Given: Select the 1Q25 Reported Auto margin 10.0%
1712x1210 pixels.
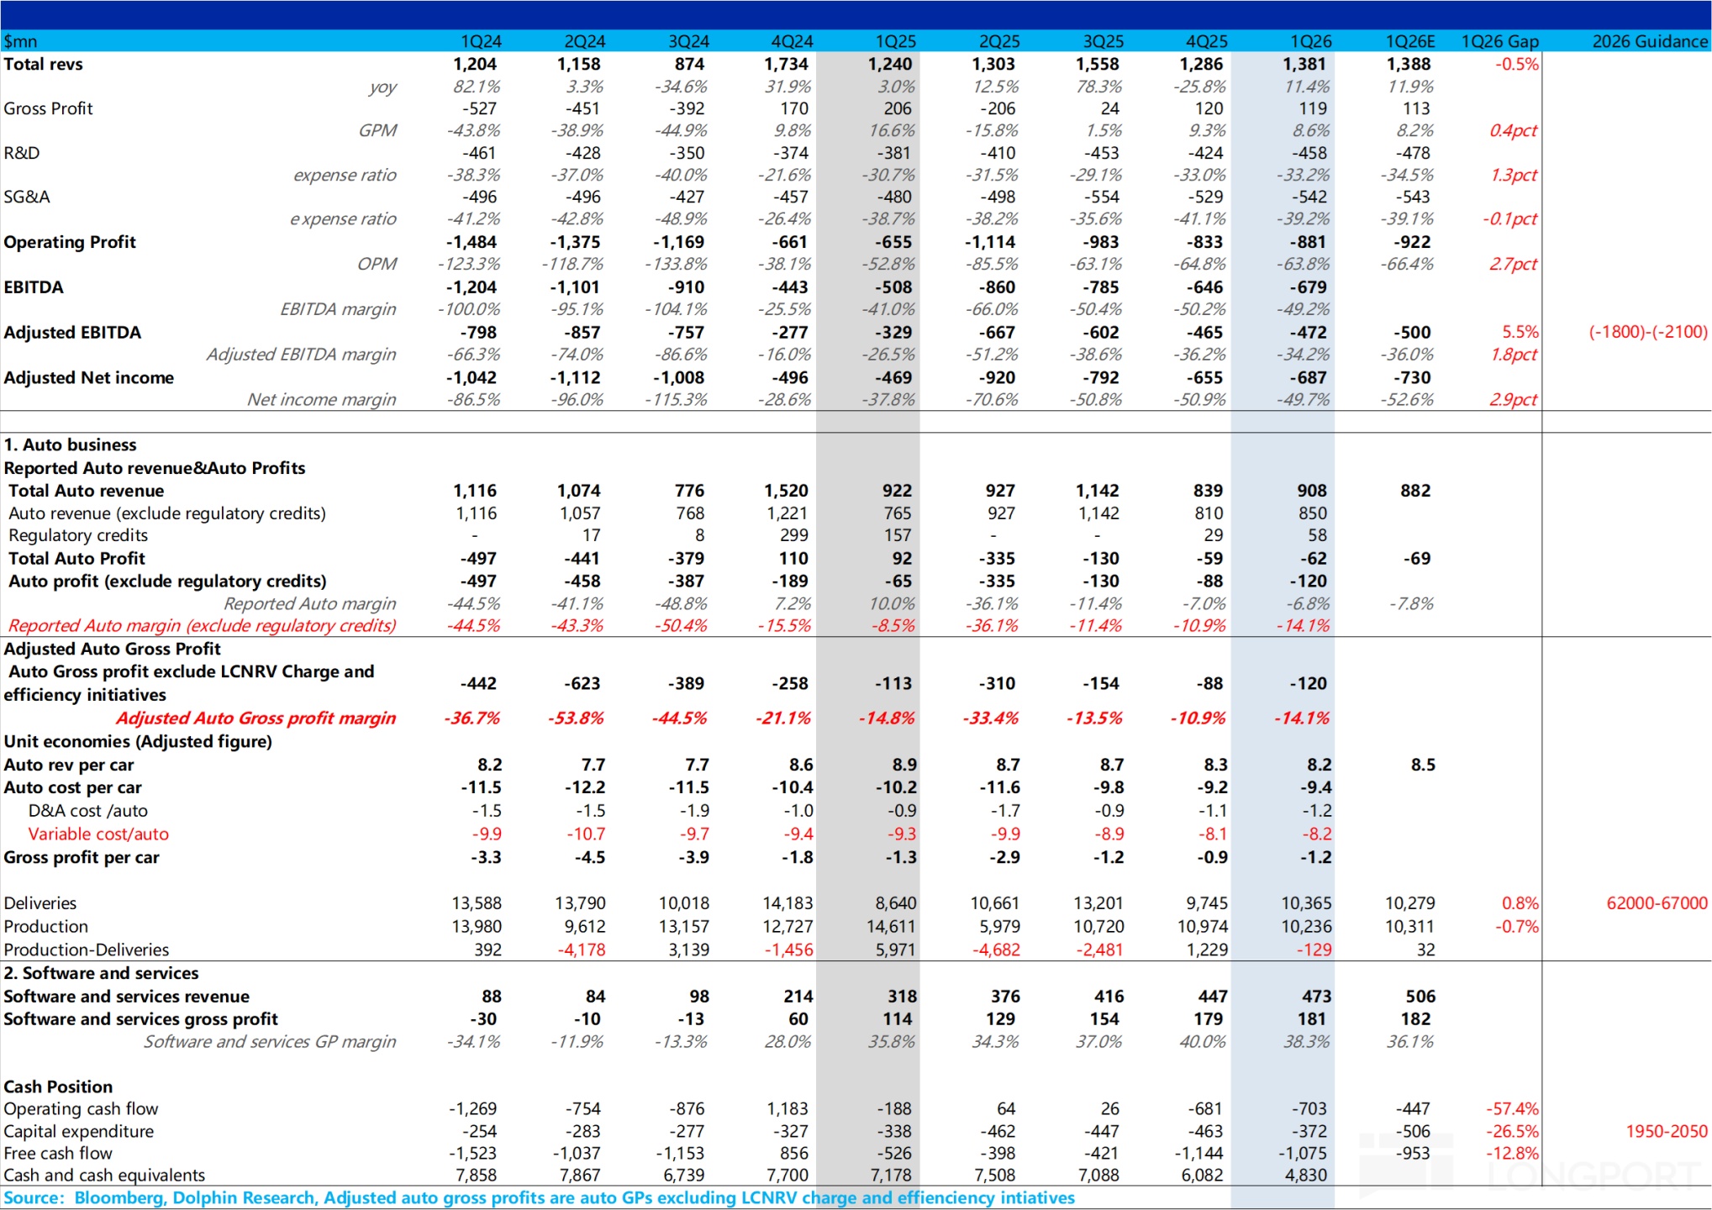Looking at the screenshot, I should pyautogui.click(x=893, y=603).
